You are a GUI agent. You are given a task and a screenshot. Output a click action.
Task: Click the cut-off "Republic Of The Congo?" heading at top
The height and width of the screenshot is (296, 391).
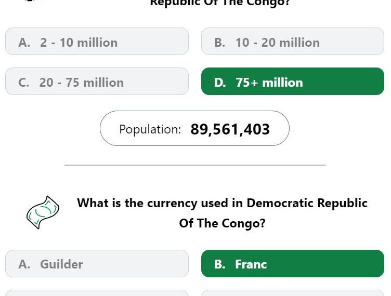point(220,3)
